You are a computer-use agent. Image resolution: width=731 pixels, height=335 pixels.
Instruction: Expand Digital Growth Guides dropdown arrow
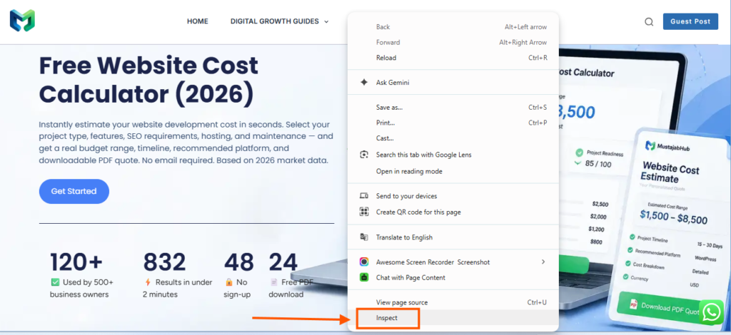326,22
